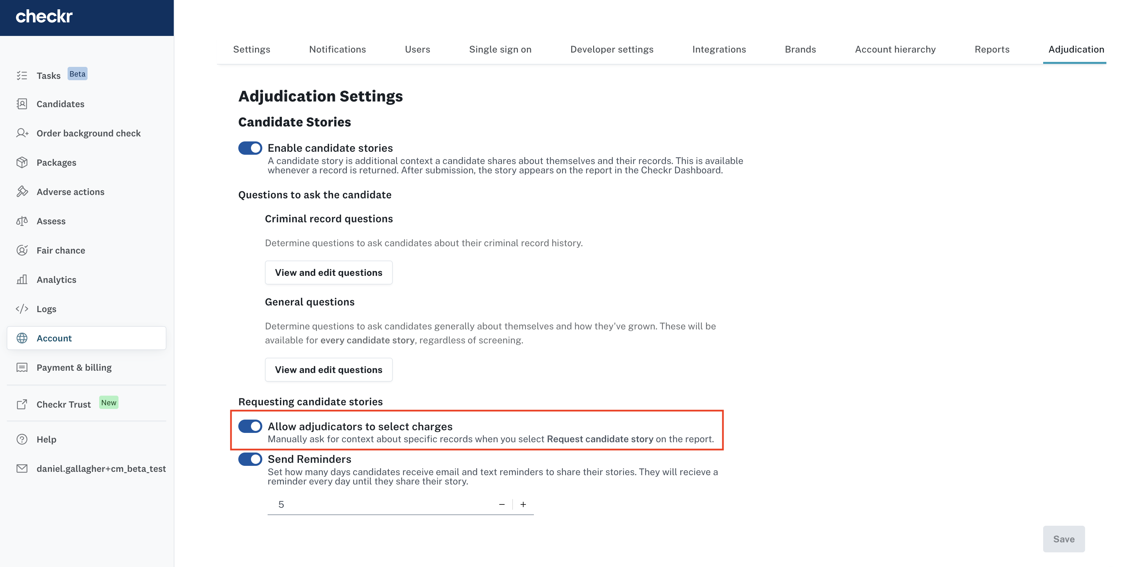View and edit criminal record questions
This screenshot has width=1143, height=567.
[328, 273]
